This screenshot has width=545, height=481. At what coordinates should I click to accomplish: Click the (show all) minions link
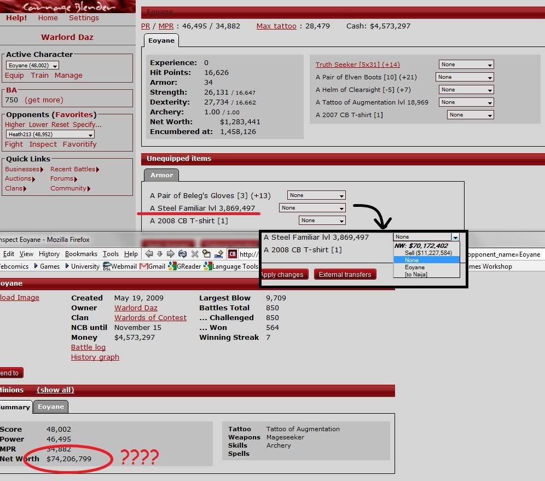(x=56, y=390)
